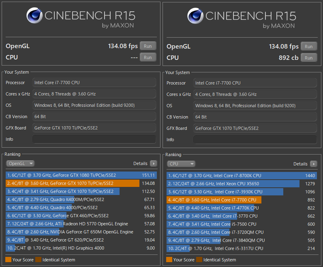Click Identical System swatch in right legend

pos(199,260)
